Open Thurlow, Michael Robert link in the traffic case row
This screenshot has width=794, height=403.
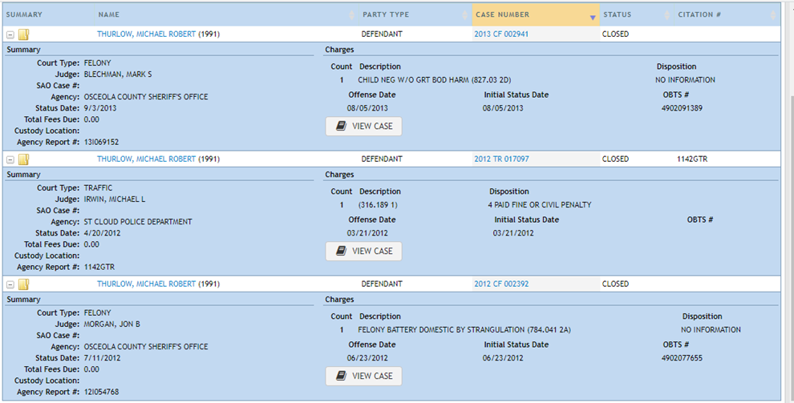146,159
